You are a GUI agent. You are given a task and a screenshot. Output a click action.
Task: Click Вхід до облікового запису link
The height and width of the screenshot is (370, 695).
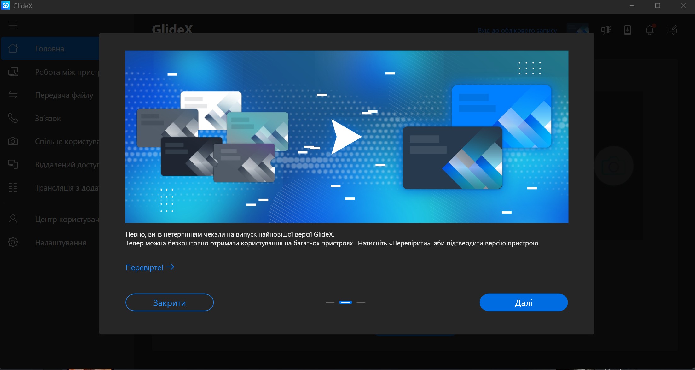pos(517,31)
